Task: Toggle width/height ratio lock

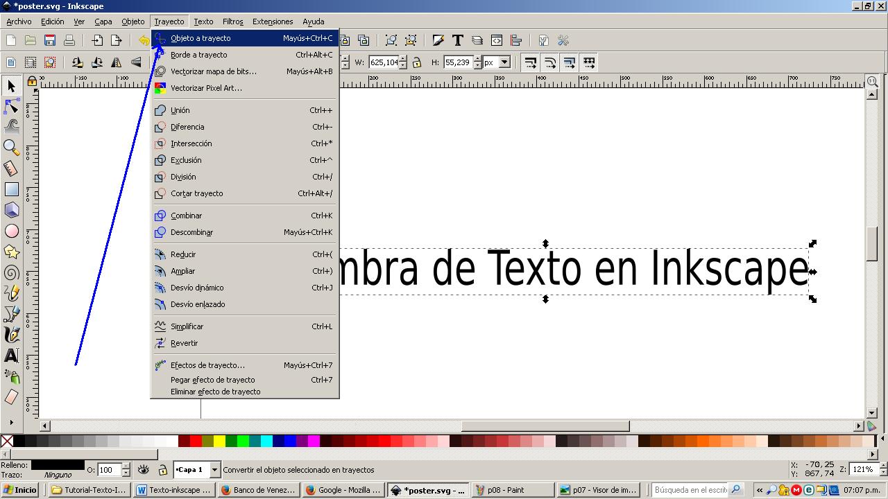Action: click(416, 62)
